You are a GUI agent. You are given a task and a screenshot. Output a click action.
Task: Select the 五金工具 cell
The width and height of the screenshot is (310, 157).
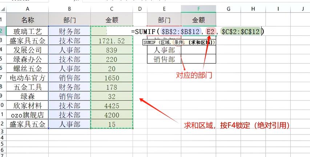(28, 87)
